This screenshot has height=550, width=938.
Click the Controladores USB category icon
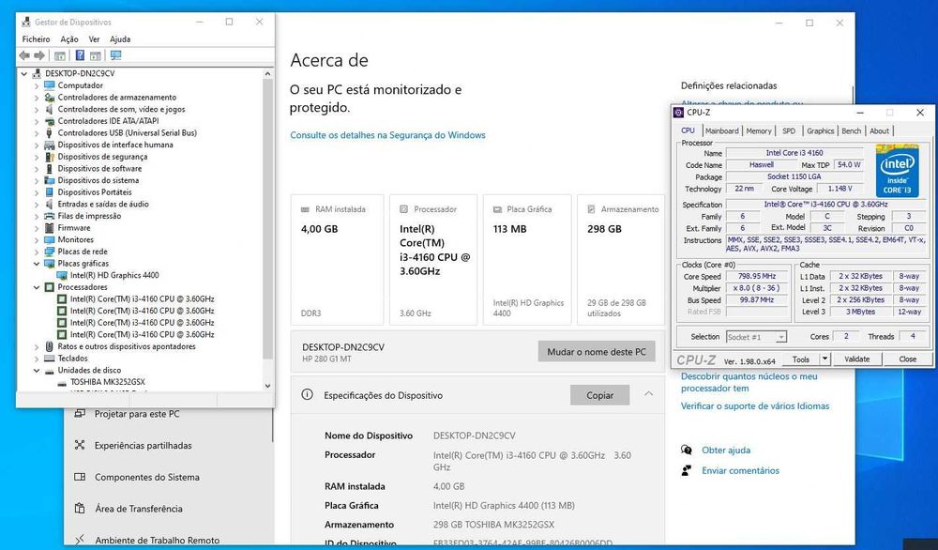[x=50, y=133]
